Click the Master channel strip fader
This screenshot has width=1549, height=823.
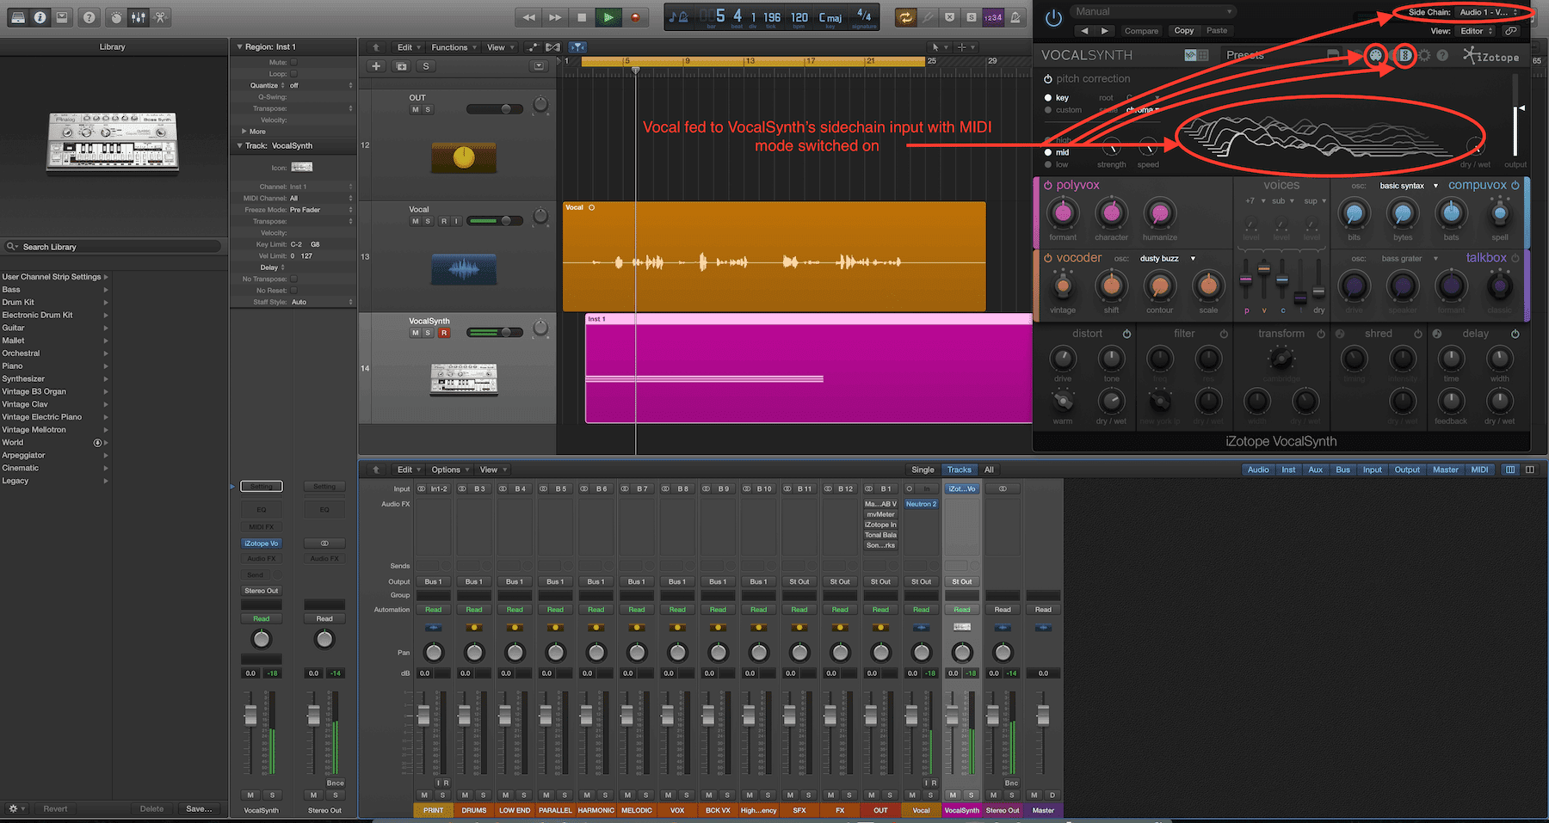pyautogui.click(x=1043, y=715)
